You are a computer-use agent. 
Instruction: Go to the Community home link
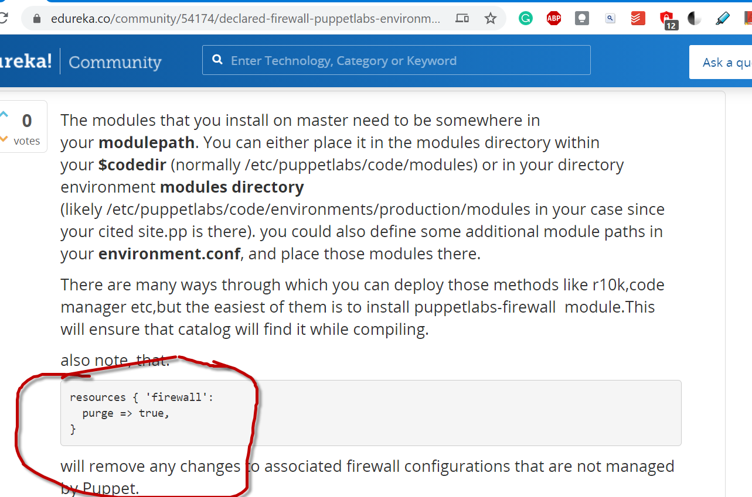tap(115, 62)
